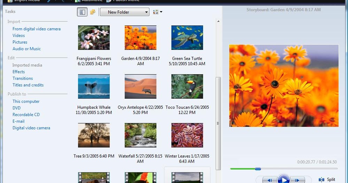Select the Toco Toucan thumbnail
The height and width of the screenshot is (183, 348).
pos(187,86)
